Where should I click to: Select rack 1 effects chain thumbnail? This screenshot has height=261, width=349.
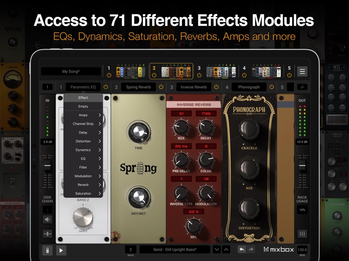pos(131,72)
